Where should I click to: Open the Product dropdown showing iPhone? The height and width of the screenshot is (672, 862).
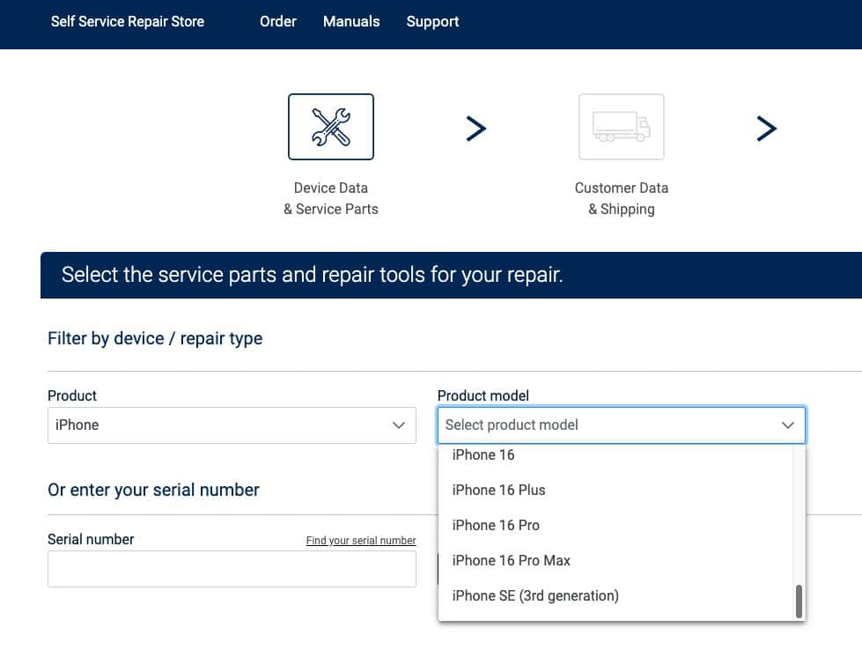coord(232,425)
